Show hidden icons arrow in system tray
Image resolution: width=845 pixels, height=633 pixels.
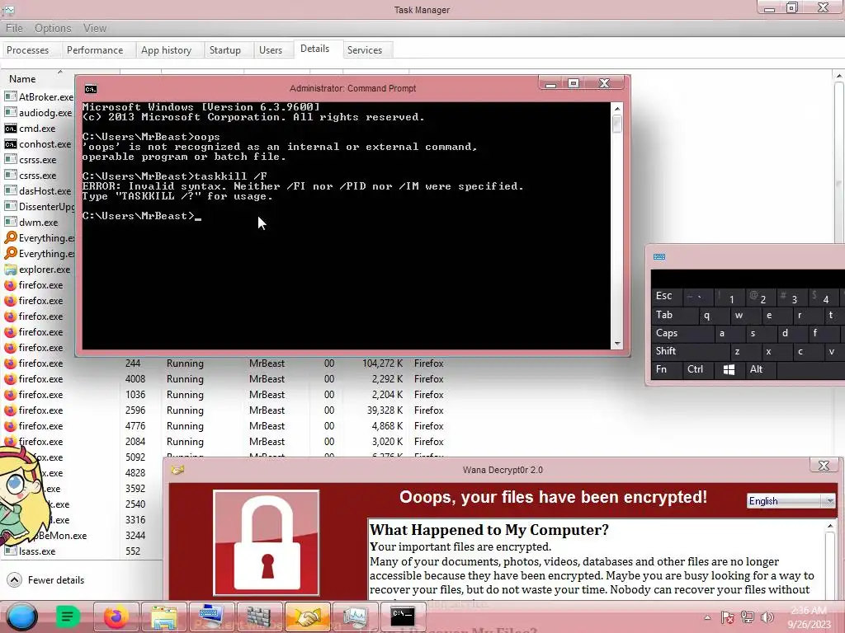pyautogui.click(x=707, y=617)
